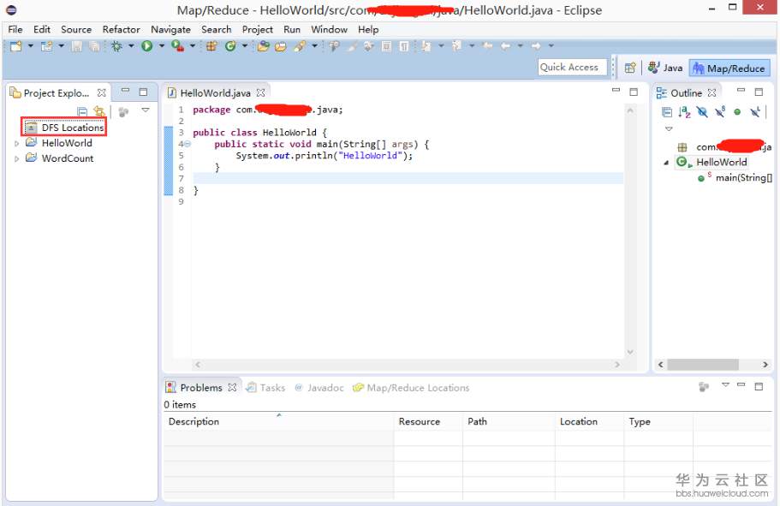780x506 pixels.
Task: Toggle Hide Non-Public Members in Outline
Action: point(737,112)
